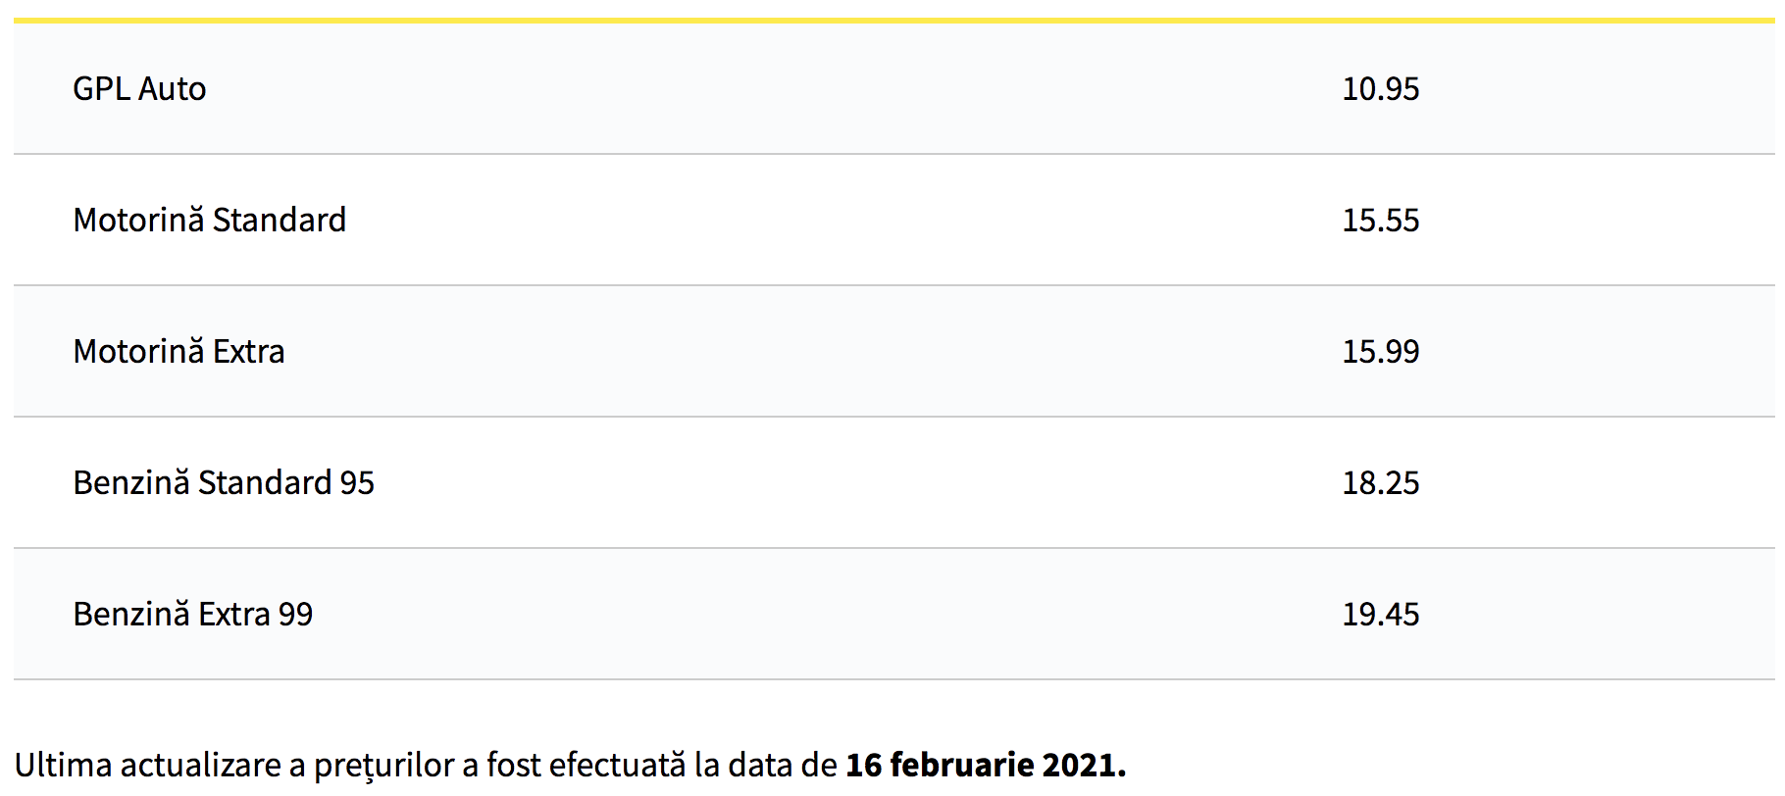This screenshot has height=796, width=1785.
Task: Click the bold date 16 februarie 2021
Action: tap(985, 766)
